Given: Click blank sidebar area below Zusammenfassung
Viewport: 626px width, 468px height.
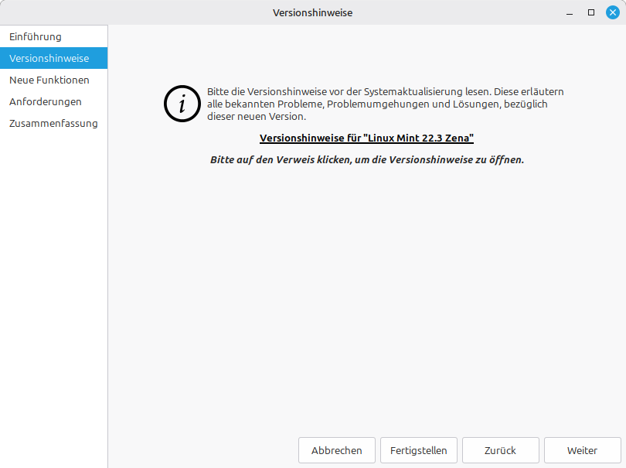Looking at the screenshot, I should point(53,294).
